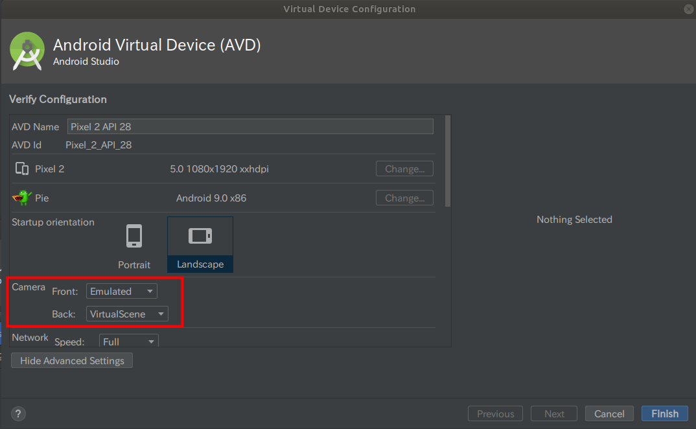The width and height of the screenshot is (696, 429).
Task: Open the Front camera Emulated dropdown
Action: (x=122, y=292)
